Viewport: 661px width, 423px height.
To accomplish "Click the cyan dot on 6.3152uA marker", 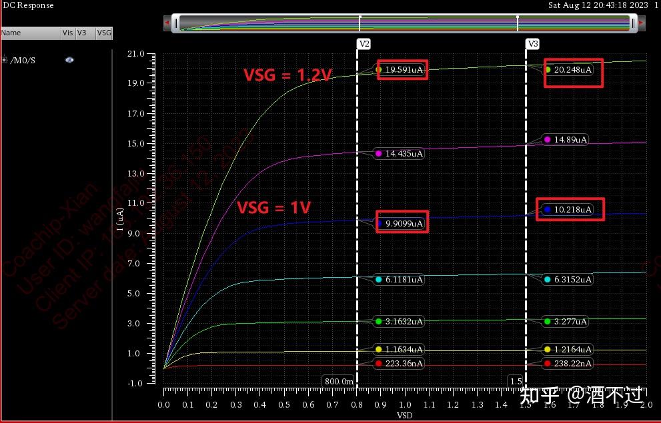I will tap(548, 280).
